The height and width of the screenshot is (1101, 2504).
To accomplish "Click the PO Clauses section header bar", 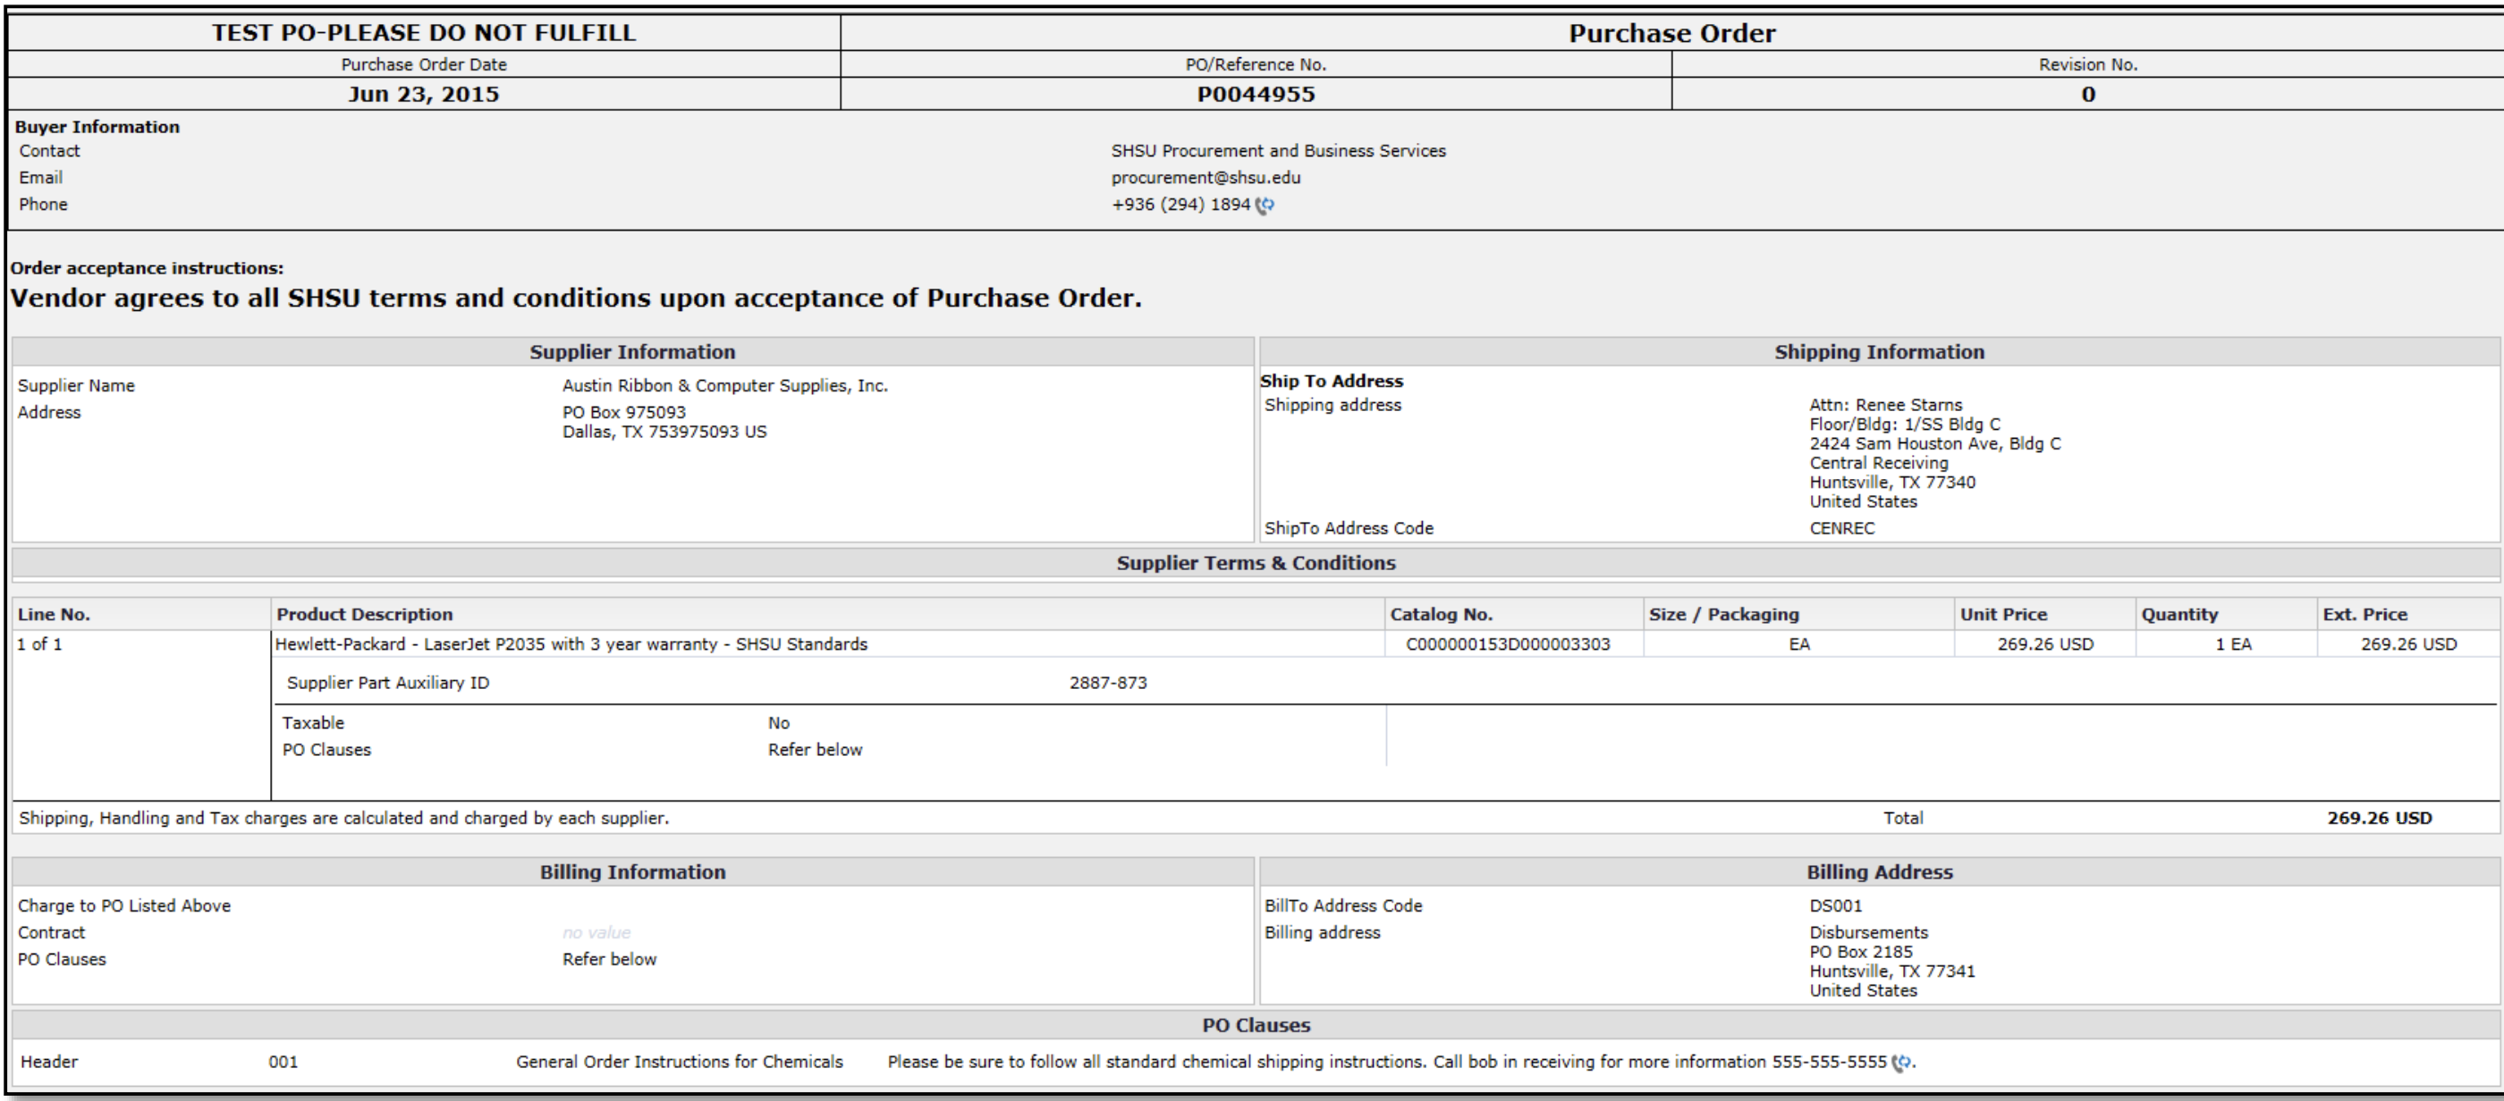I will tap(1255, 1025).
